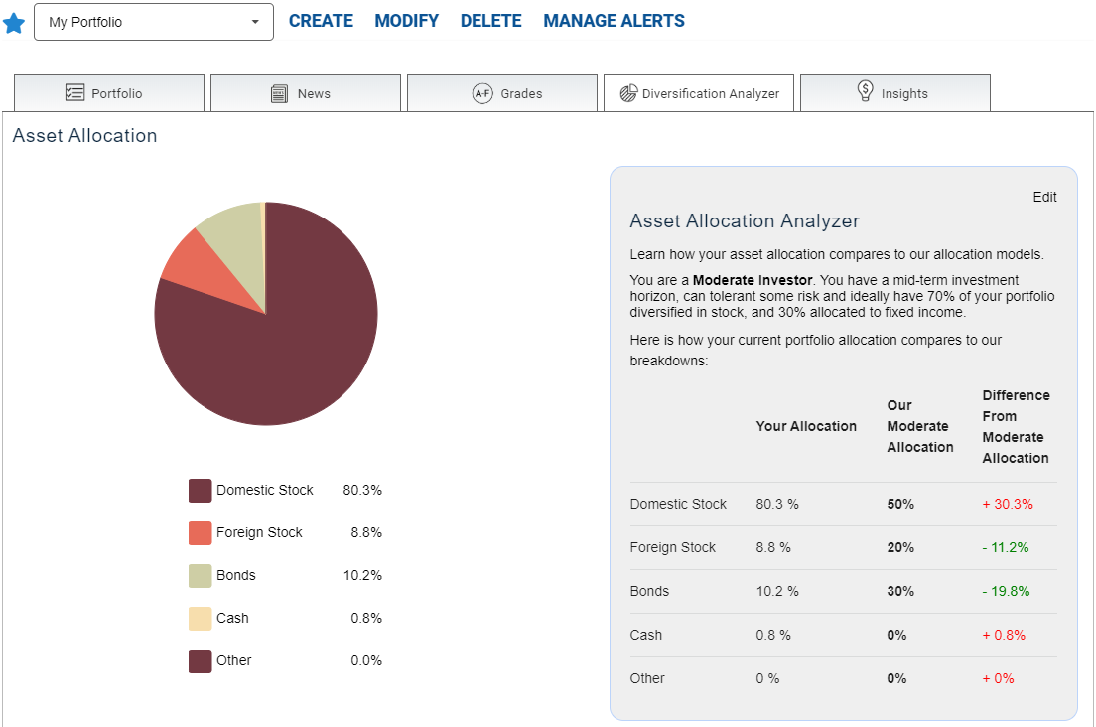
Task: Click Edit in Asset Allocation Analyzer
Action: coord(1044,197)
